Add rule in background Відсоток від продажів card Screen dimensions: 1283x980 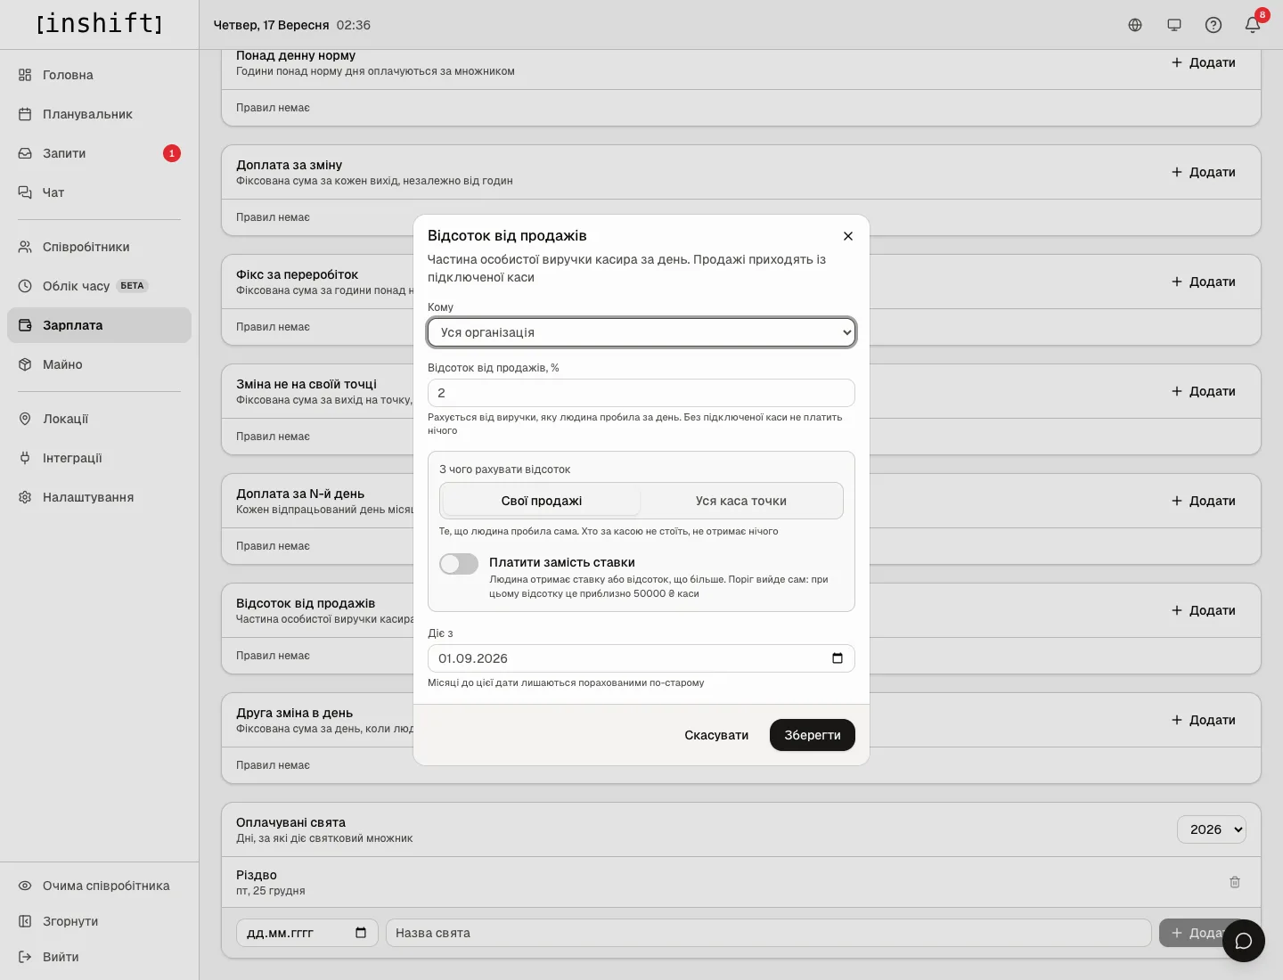pyautogui.click(x=1203, y=610)
